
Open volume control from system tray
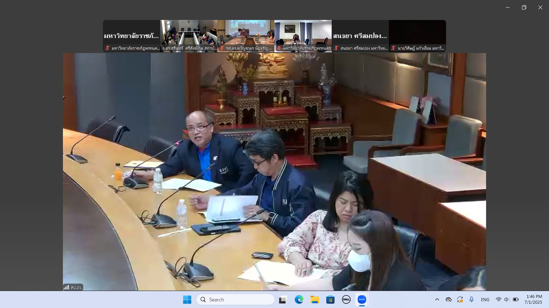coord(507,299)
